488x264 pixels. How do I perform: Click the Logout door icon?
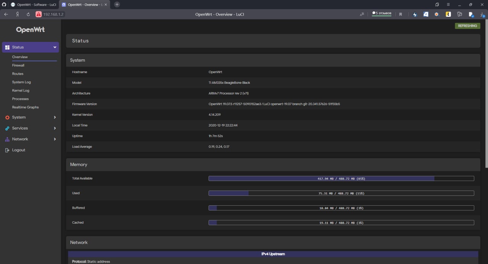coord(7,150)
